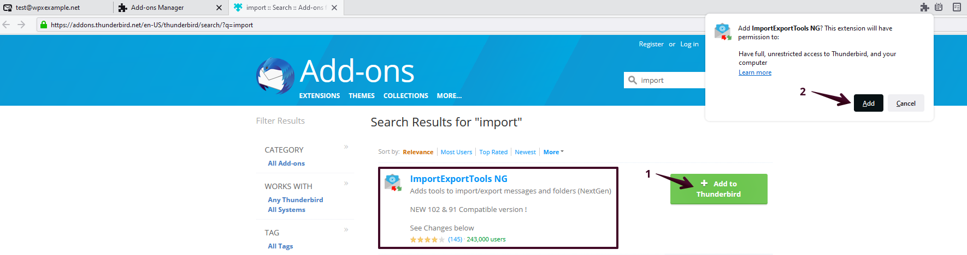The width and height of the screenshot is (967, 255).
Task: Collapse the TAG filter section
Action: click(x=346, y=230)
